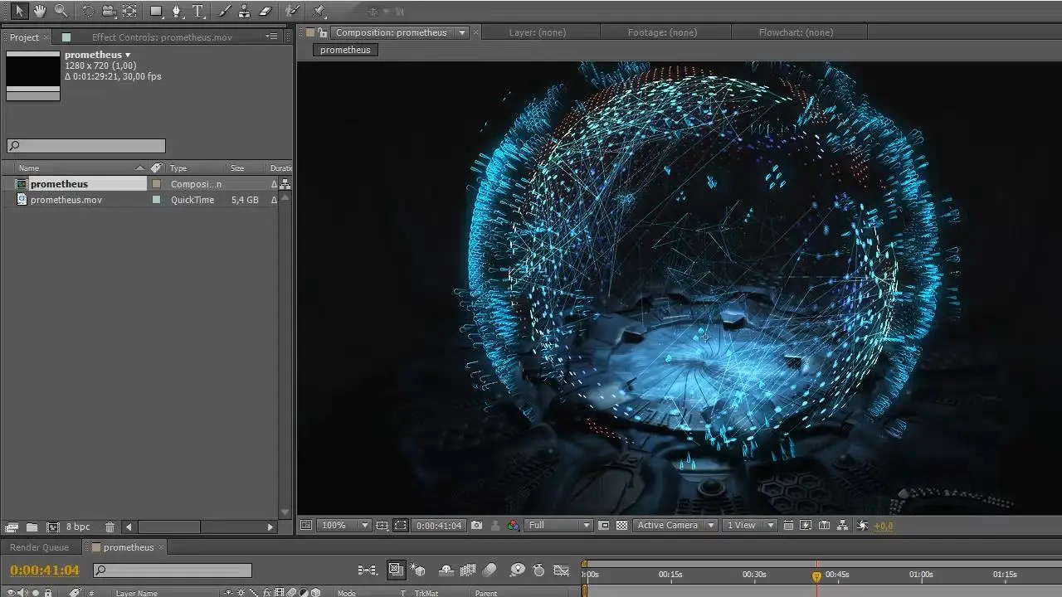Click the timeline timecode 0:00:41:04
Image resolution: width=1062 pixels, height=597 pixels.
coord(45,570)
